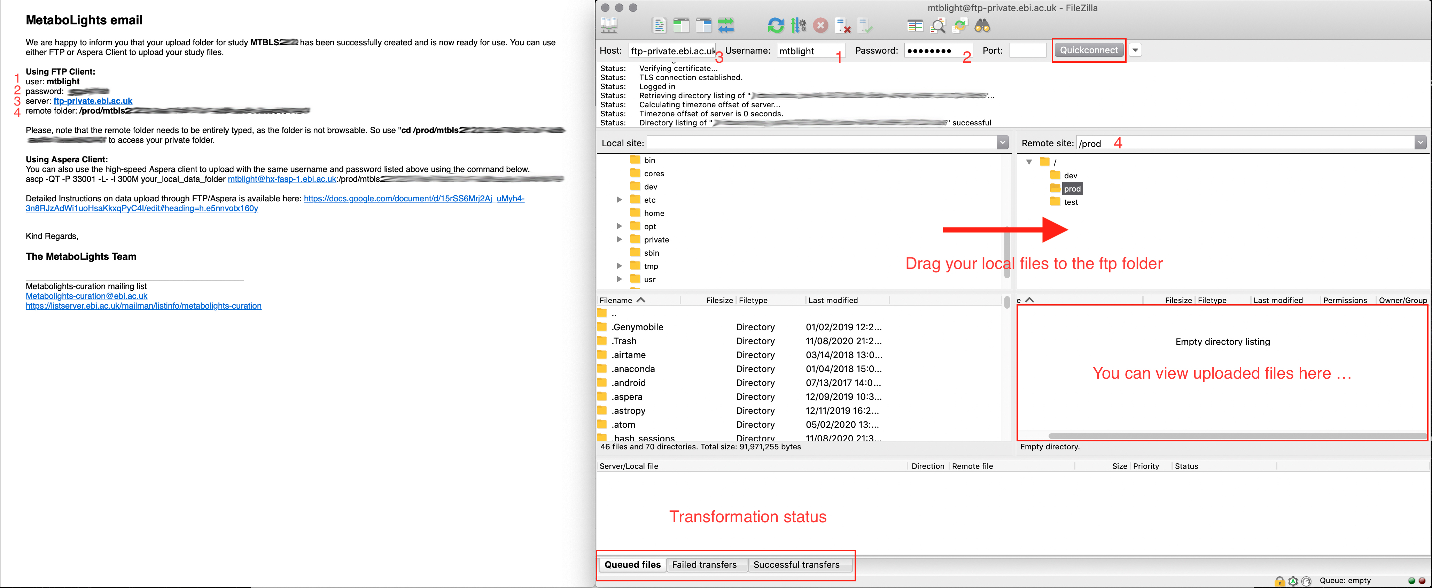Open the directory listing filters dialog
Screen dimensions: 1432x588
915,25
